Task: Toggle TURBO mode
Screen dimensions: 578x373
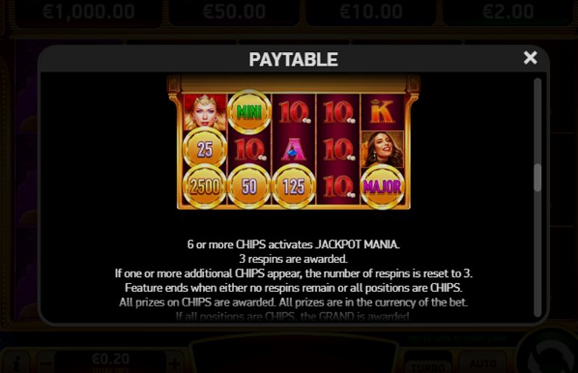Action: pos(428,365)
